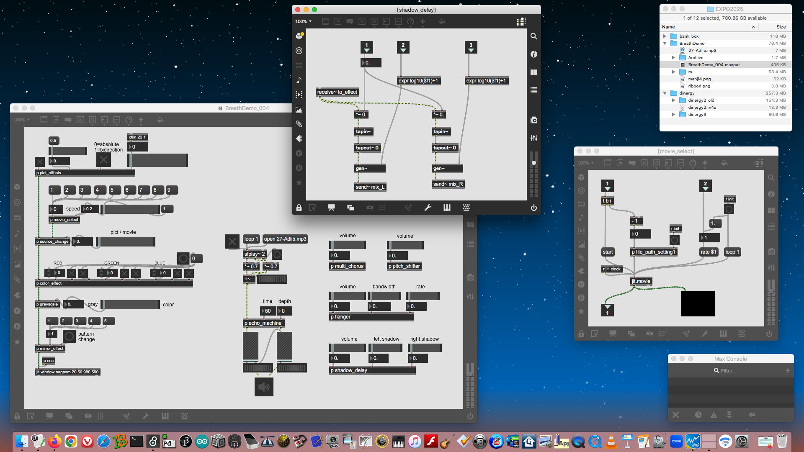
Task: Select the BreathDemo_004.maxpat file row
Action: [714, 65]
